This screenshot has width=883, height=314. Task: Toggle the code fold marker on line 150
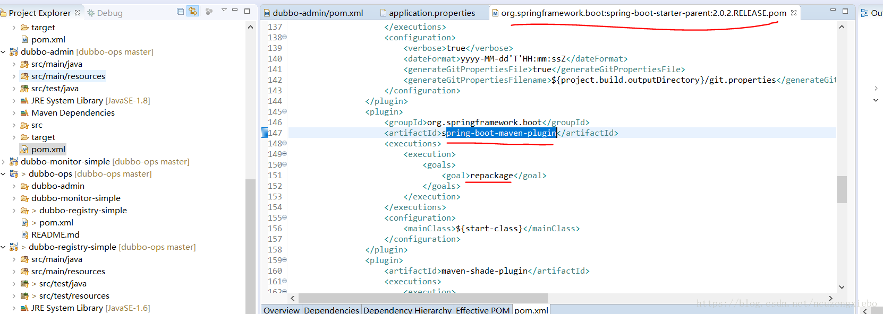(x=285, y=164)
